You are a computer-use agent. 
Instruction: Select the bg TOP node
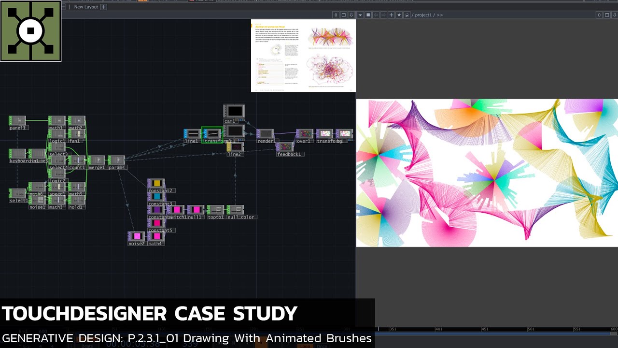tap(344, 133)
